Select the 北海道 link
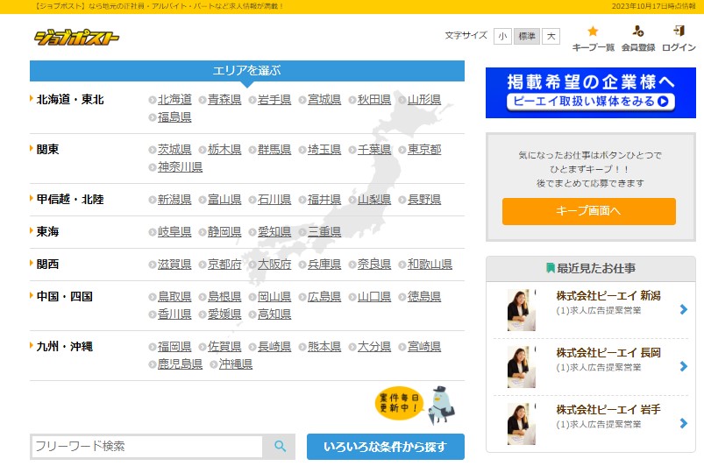 pyautogui.click(x=174, y=100)
